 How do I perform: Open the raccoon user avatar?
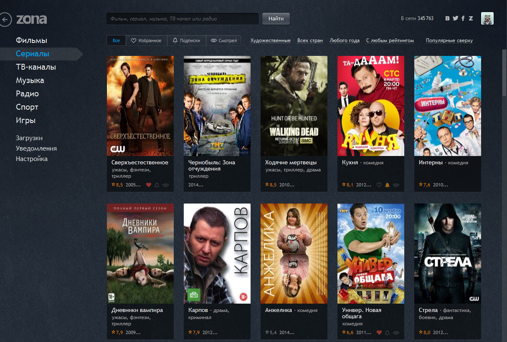click(487, 18)
